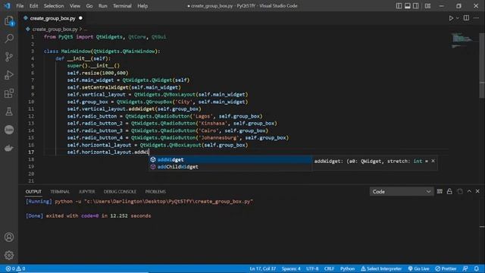Open run options dropdown next to play
Image resolution: width=485 pixels, height=273 pixels.
coord(458,18)
